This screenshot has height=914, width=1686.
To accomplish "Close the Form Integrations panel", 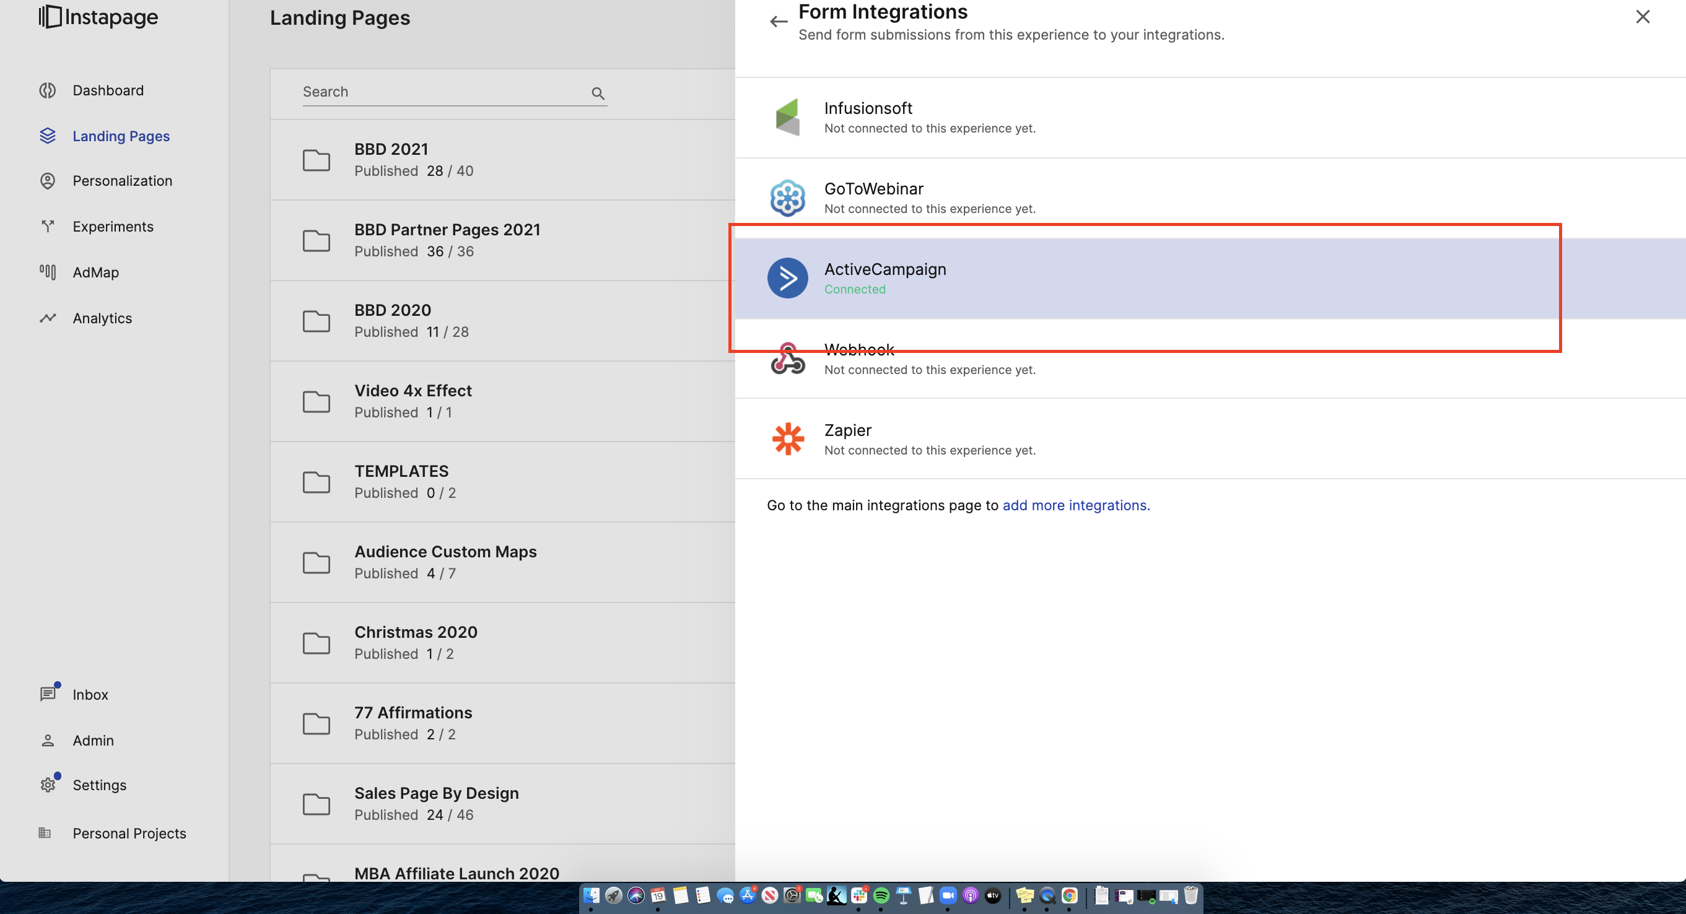I will point(1643,16).
